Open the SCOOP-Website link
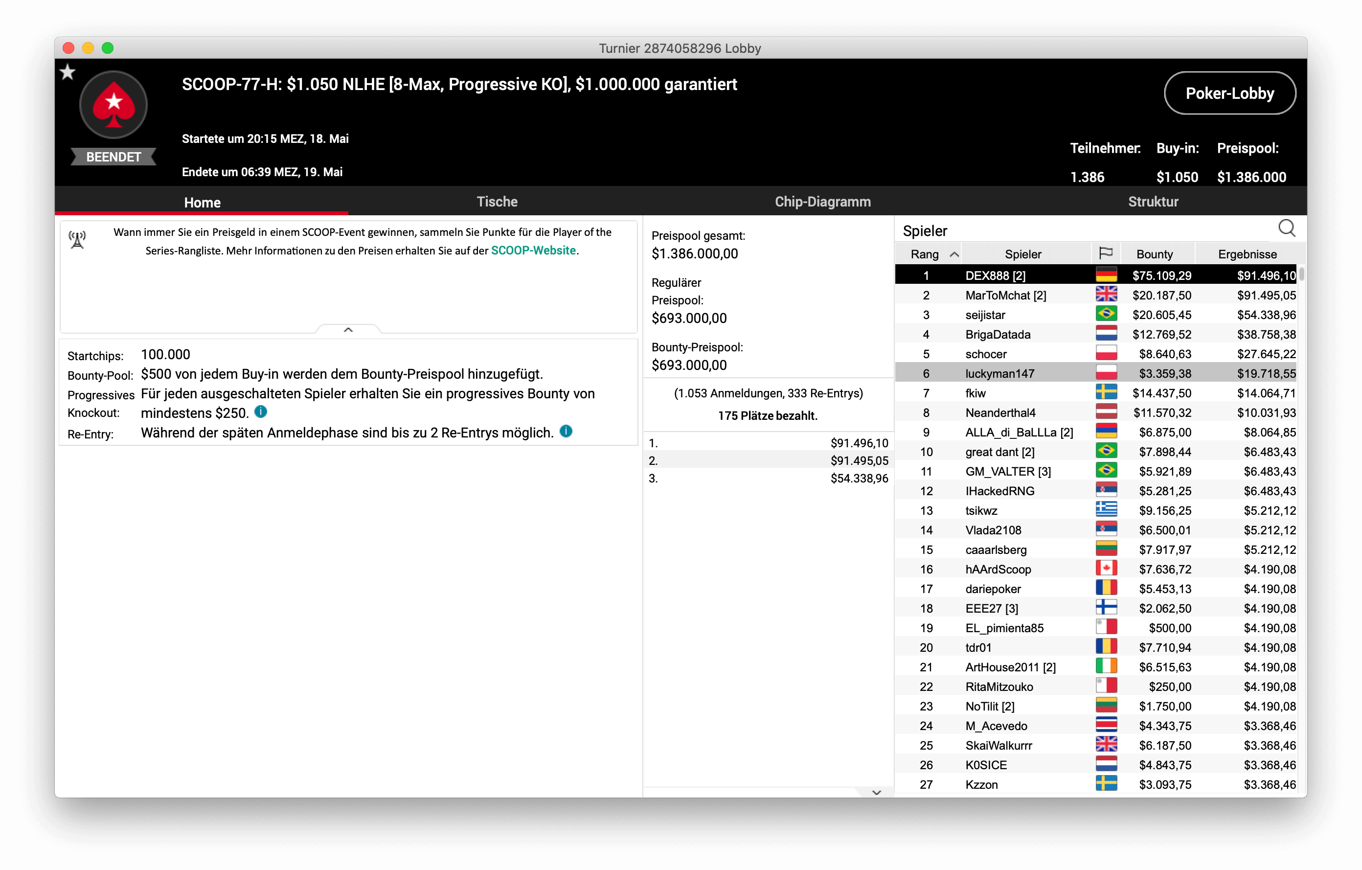This screenshot has width=1362, height=870. click(533, 251)
